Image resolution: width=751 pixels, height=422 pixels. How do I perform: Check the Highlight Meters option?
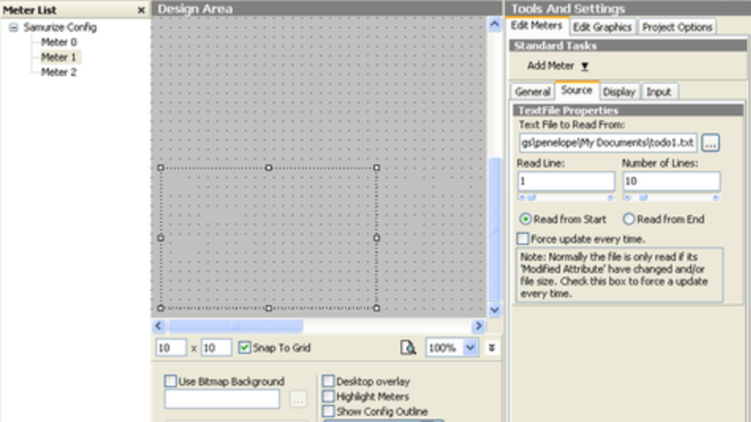(x=329, y=396)
